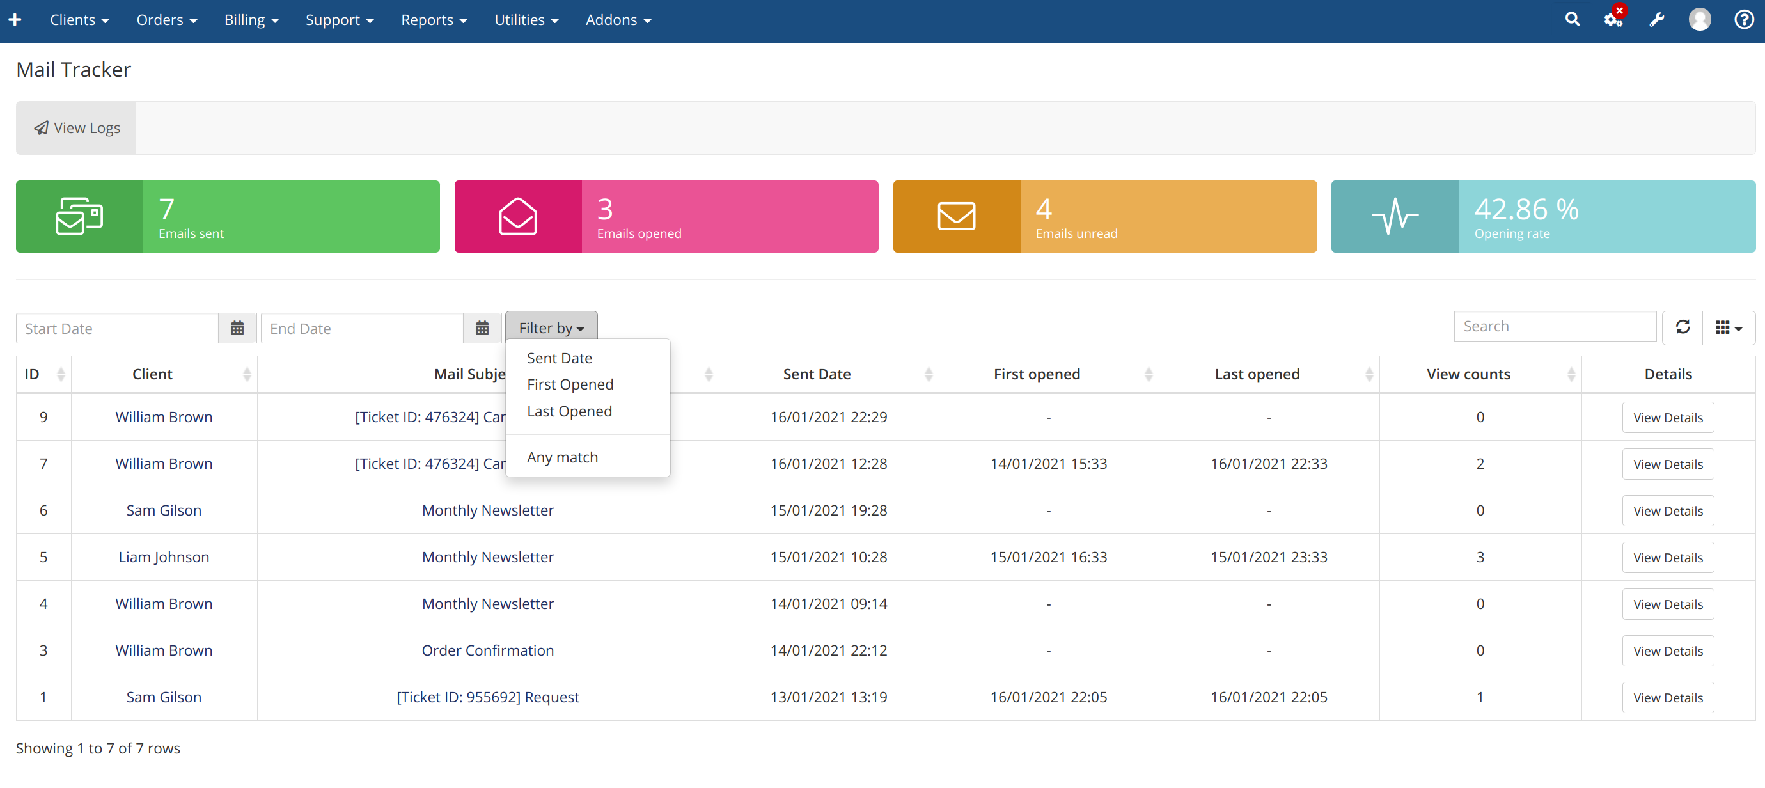Open the Utilities dropdown
Viewport: 1765px width, 788px height.
click(x=526, y=20)
